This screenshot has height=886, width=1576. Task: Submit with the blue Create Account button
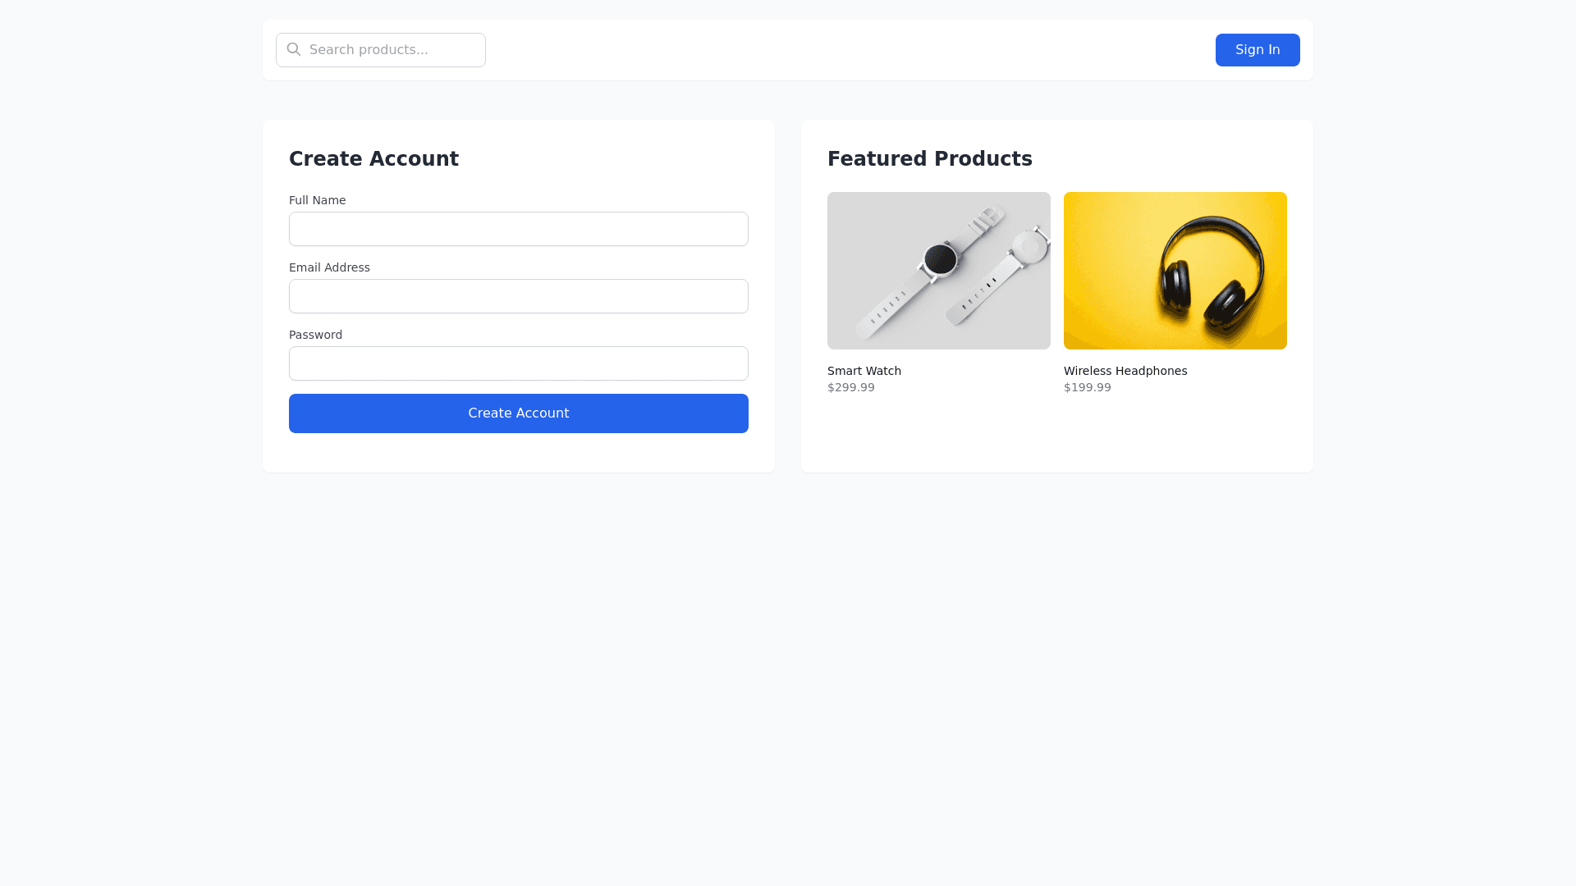518,413
